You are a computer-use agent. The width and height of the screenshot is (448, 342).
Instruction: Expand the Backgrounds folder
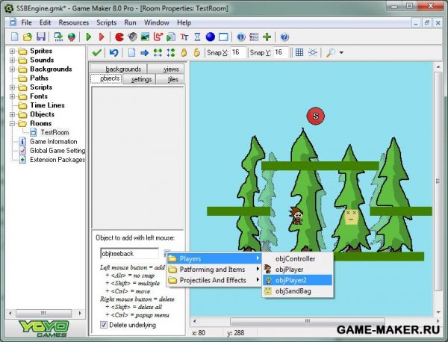click(x=12, y=69)
